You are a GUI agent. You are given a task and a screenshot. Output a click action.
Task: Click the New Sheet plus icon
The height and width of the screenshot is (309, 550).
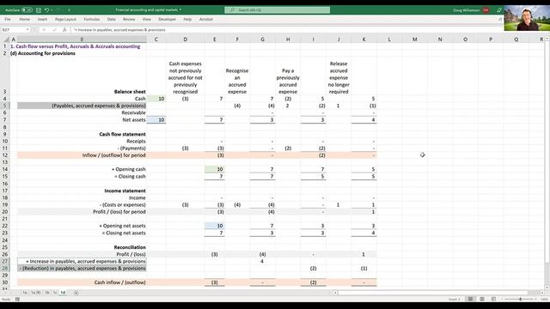tap(76, 293)
